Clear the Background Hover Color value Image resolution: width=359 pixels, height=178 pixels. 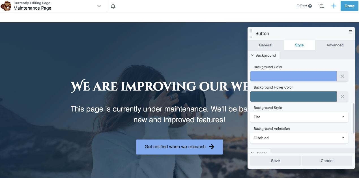click(342, 96)
